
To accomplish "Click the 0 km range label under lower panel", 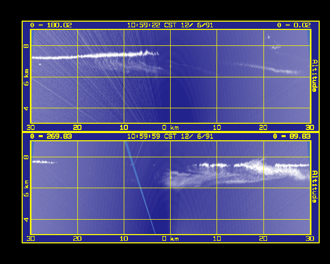I will 171,239.
